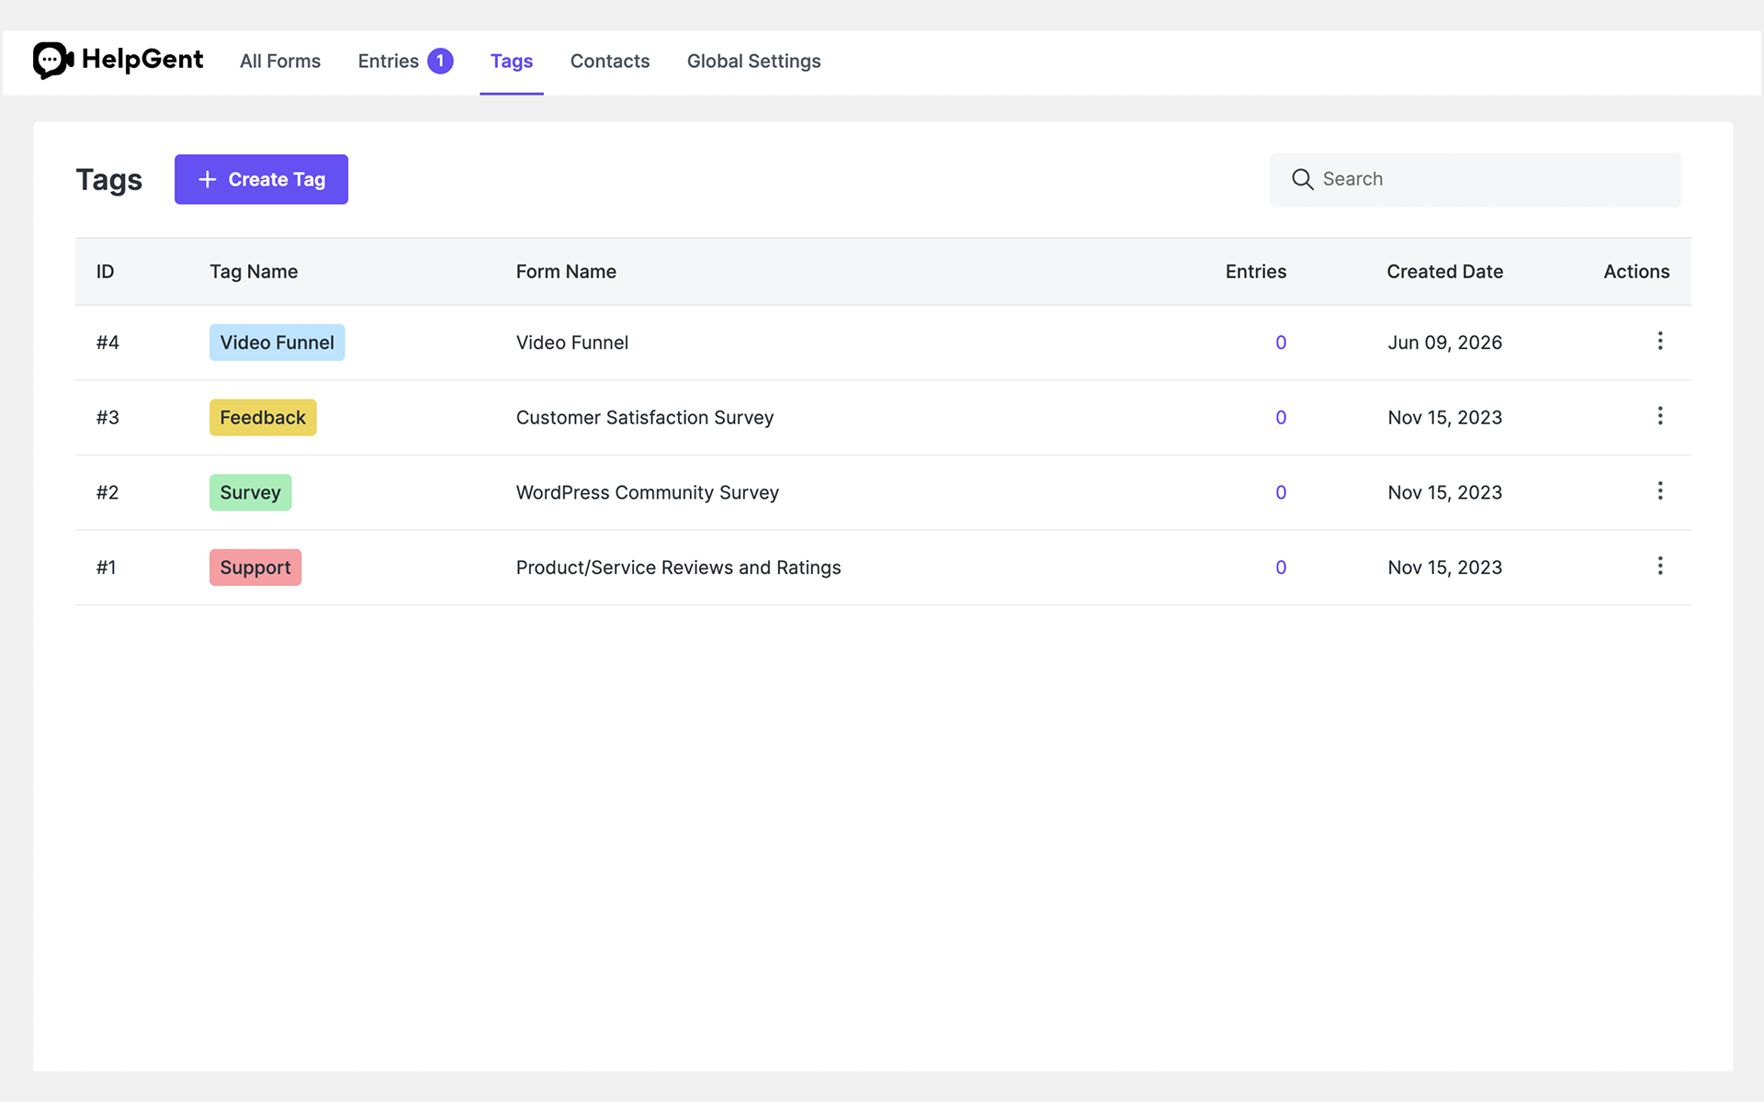Click the Support tag label

255,568
